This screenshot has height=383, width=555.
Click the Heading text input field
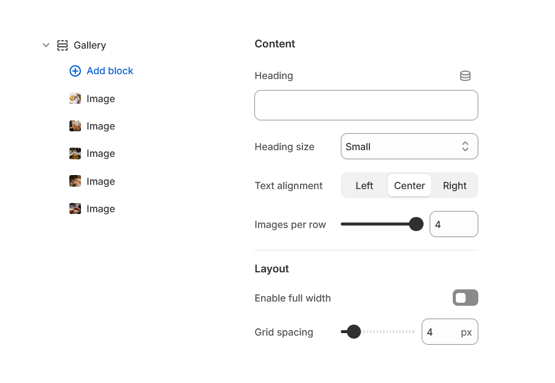[x=366, y=105]
